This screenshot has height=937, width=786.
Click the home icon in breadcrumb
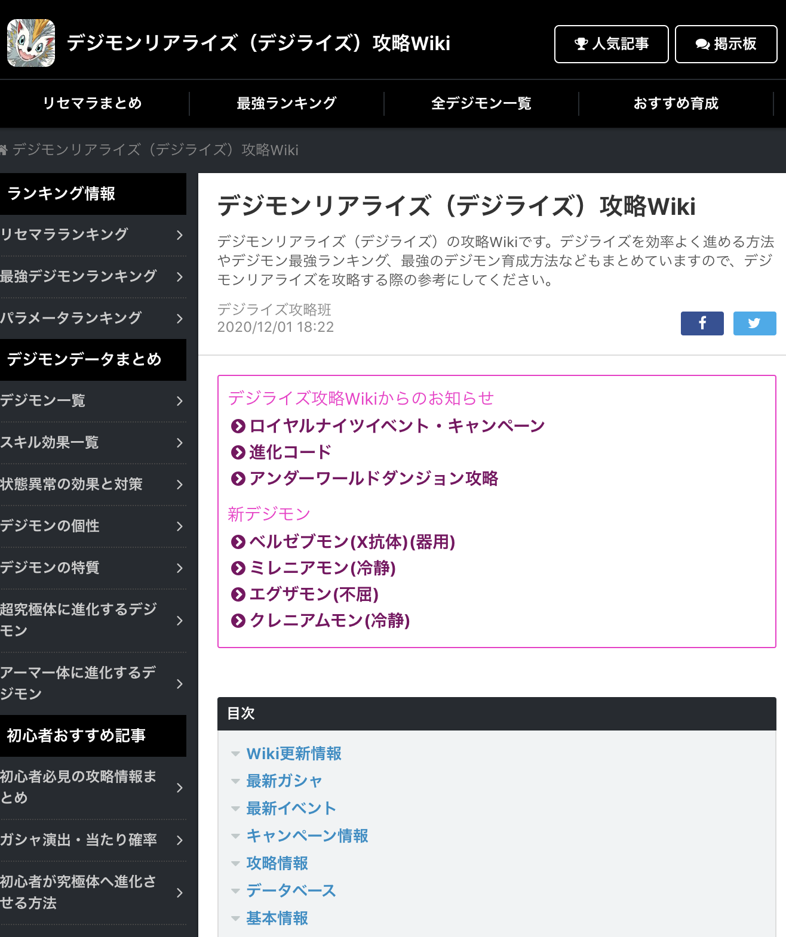tap(4, 149)
